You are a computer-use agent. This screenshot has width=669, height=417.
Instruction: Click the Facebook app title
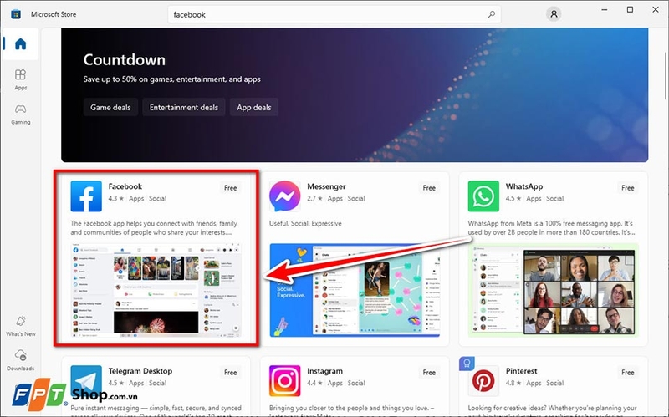tap(125, 186)
